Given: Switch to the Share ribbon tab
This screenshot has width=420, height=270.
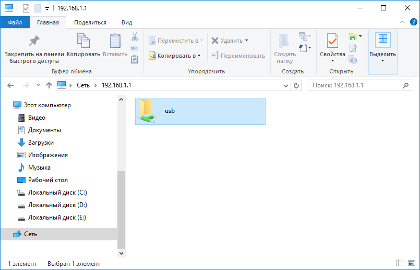Looking at the screenshot, I should click(90, 22).
